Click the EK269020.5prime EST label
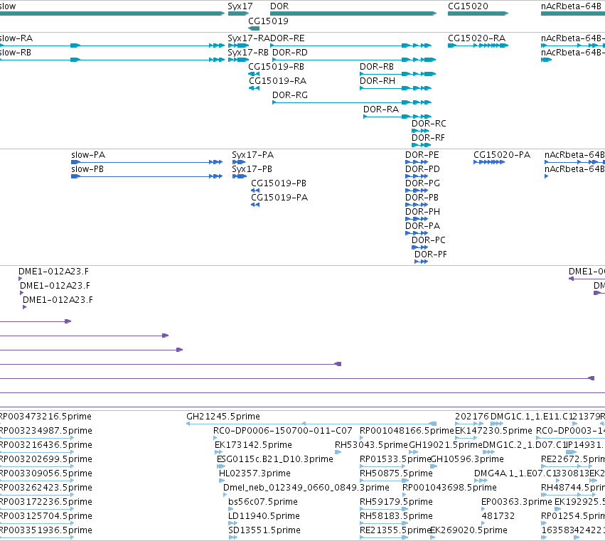The height and width of the screenshot is (541, 605). [469, 530]
